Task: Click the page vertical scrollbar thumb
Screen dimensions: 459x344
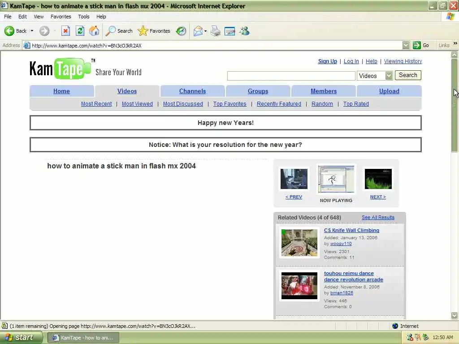Action: click(x=455, y=105)
